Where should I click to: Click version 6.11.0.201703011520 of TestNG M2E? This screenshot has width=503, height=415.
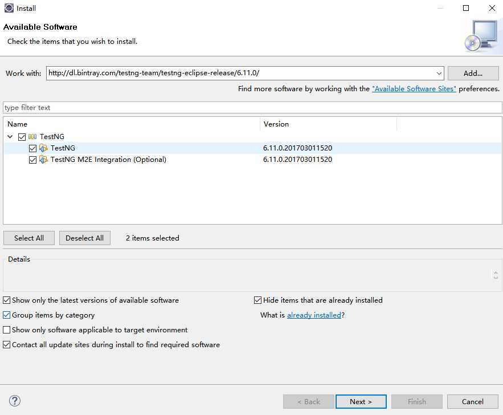[297, 160]
